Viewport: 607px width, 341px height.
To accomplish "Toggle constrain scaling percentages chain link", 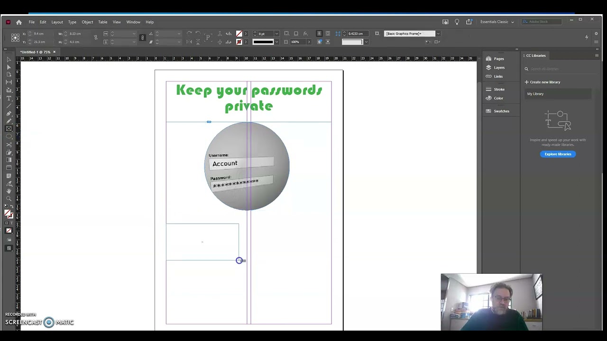I will coord(142,37).
